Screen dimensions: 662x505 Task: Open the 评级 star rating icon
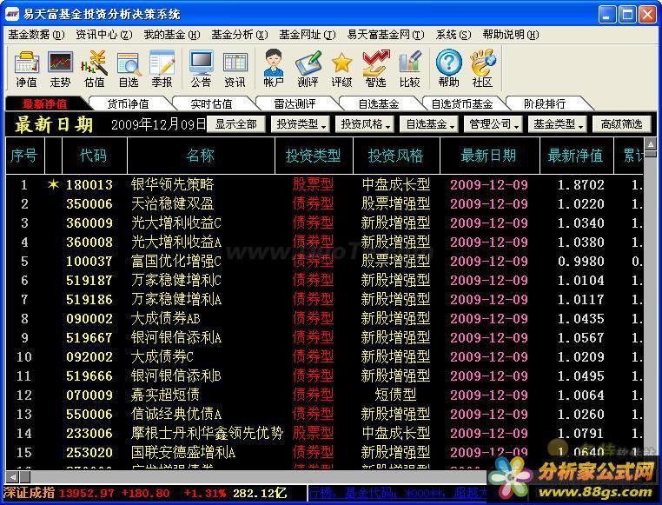click(x=341, y=69)
